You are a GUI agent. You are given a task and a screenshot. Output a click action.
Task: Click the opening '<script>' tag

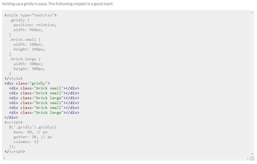(14, 122)
